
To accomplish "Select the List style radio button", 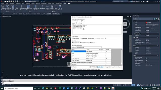I will (77, 21).
